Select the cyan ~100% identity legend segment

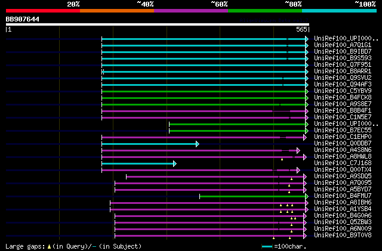pos(340,11)
